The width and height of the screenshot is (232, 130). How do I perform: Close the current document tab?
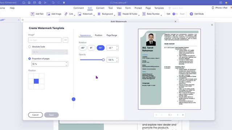coord(19,20)
